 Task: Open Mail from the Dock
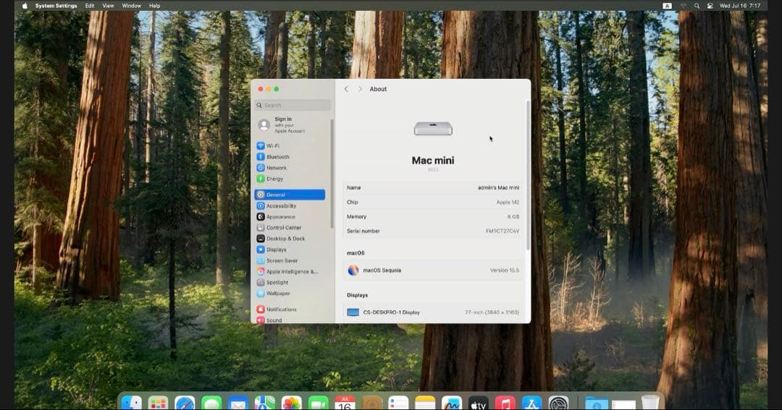pos(238,403)
